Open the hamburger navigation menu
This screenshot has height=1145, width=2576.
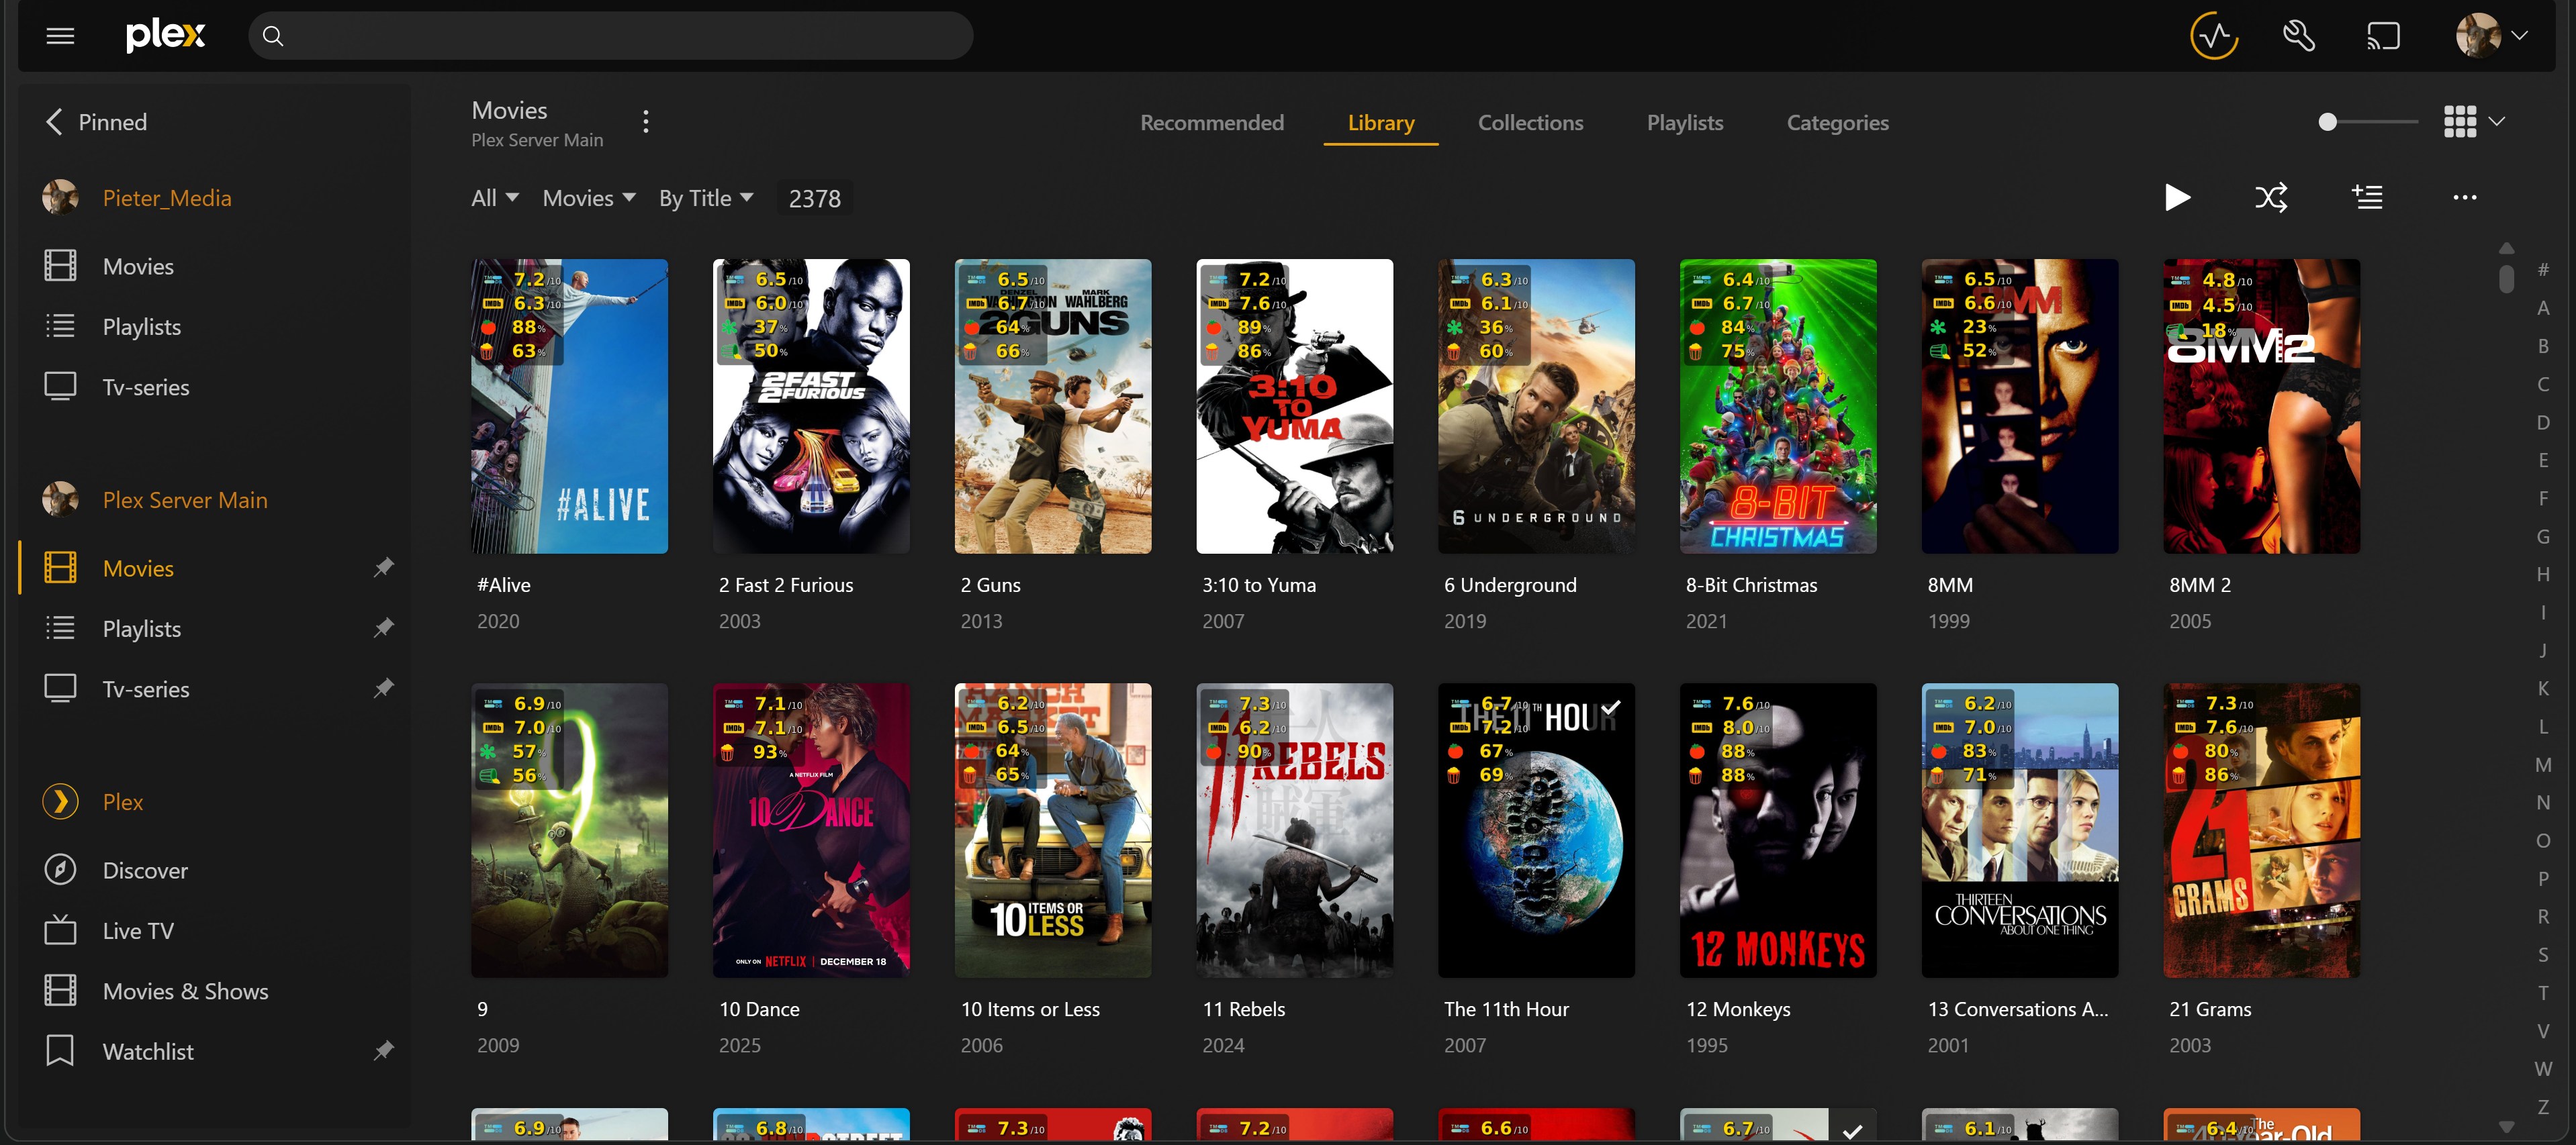[60, 36]
